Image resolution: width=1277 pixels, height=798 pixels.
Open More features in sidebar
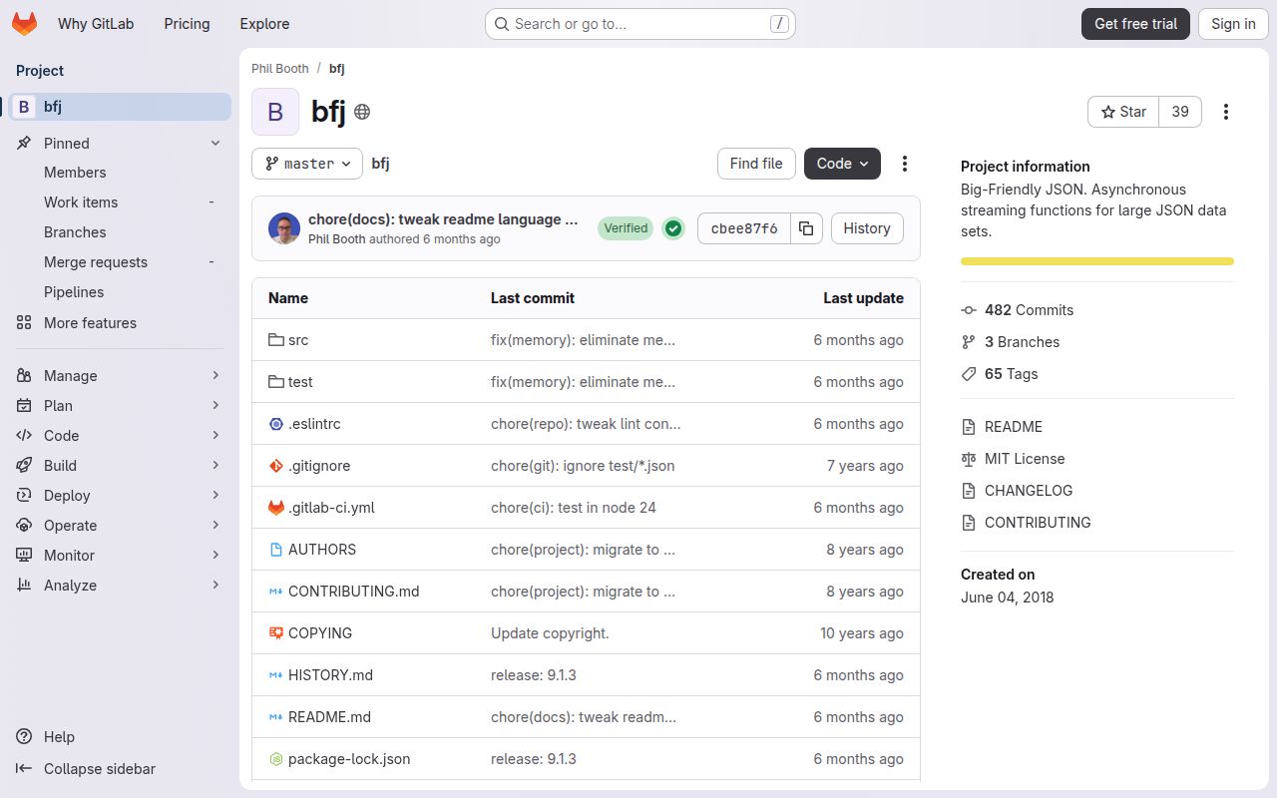click(120, 323)
